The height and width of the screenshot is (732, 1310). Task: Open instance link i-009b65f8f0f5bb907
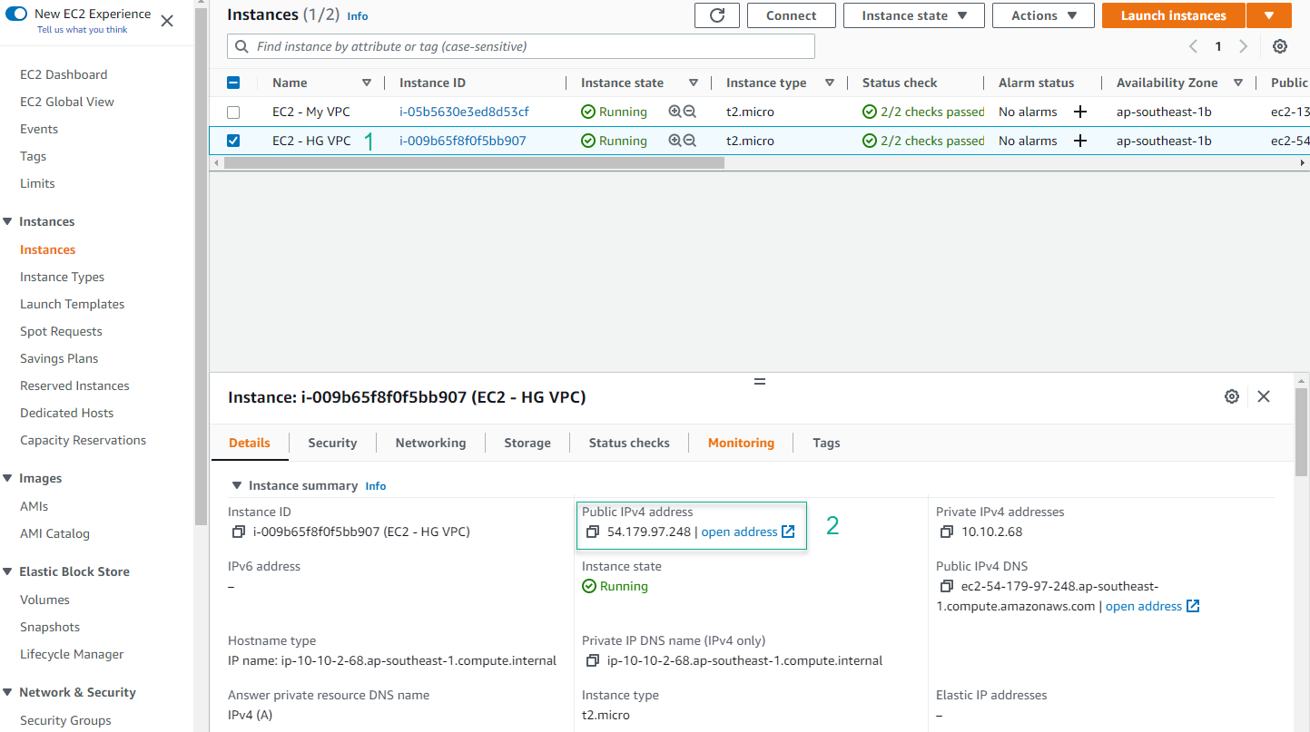click(x=462, y=141)
